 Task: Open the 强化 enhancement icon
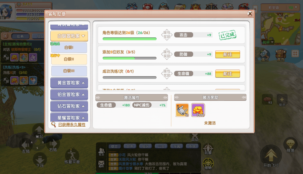pos(265,55)
